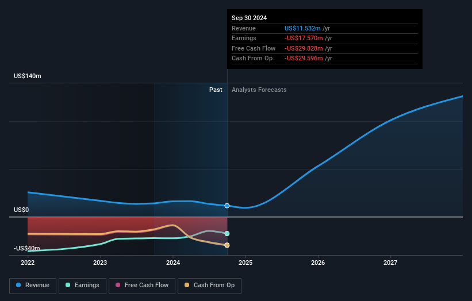Click the 2023 x-axis label
The image size is (472, 301).
point(100,263)
